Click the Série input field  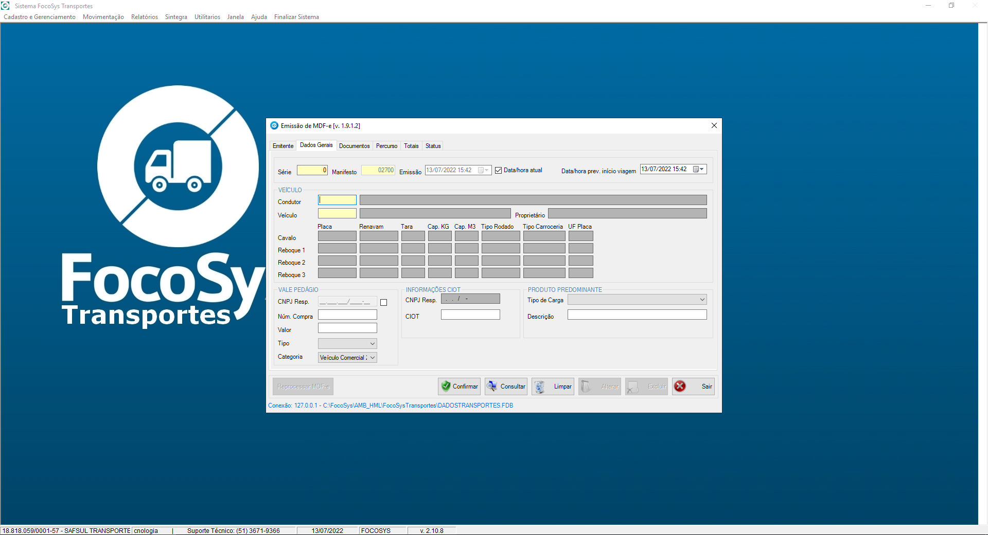pyautogui.click(x=312, y=170)
